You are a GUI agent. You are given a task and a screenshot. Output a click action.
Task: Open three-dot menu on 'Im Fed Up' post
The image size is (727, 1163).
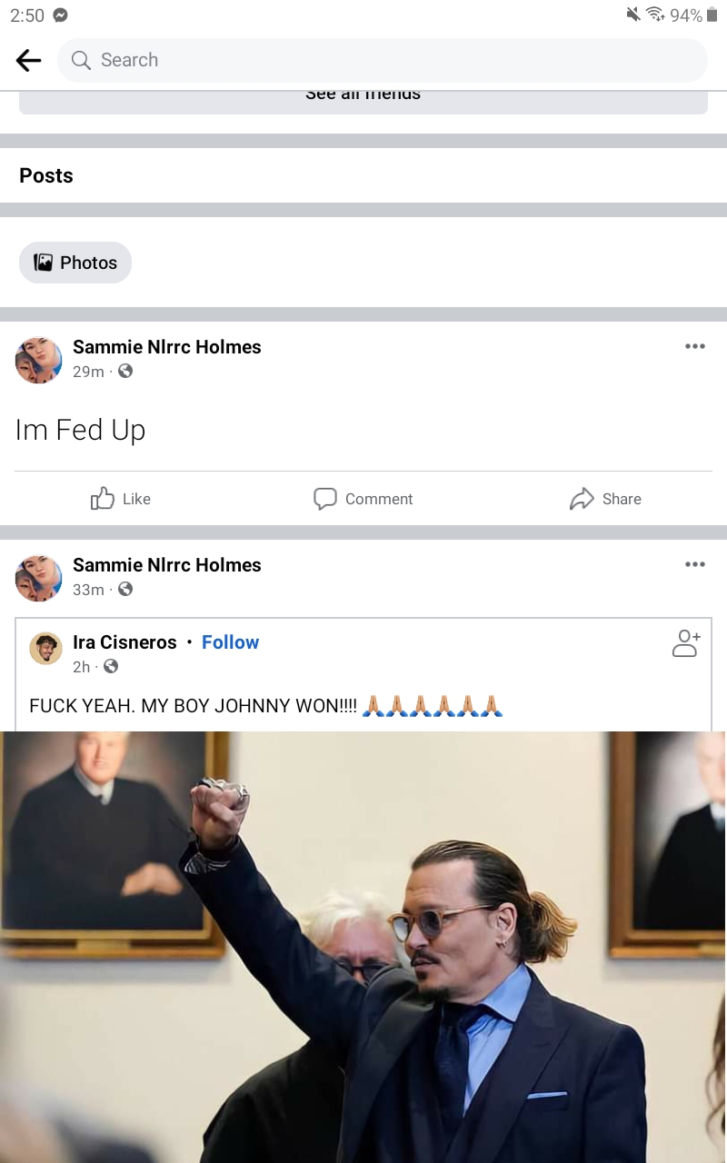[x=695, y=346]
